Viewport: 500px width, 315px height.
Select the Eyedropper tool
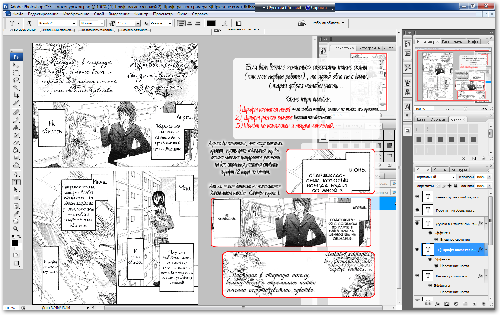(x=16, y=214)
